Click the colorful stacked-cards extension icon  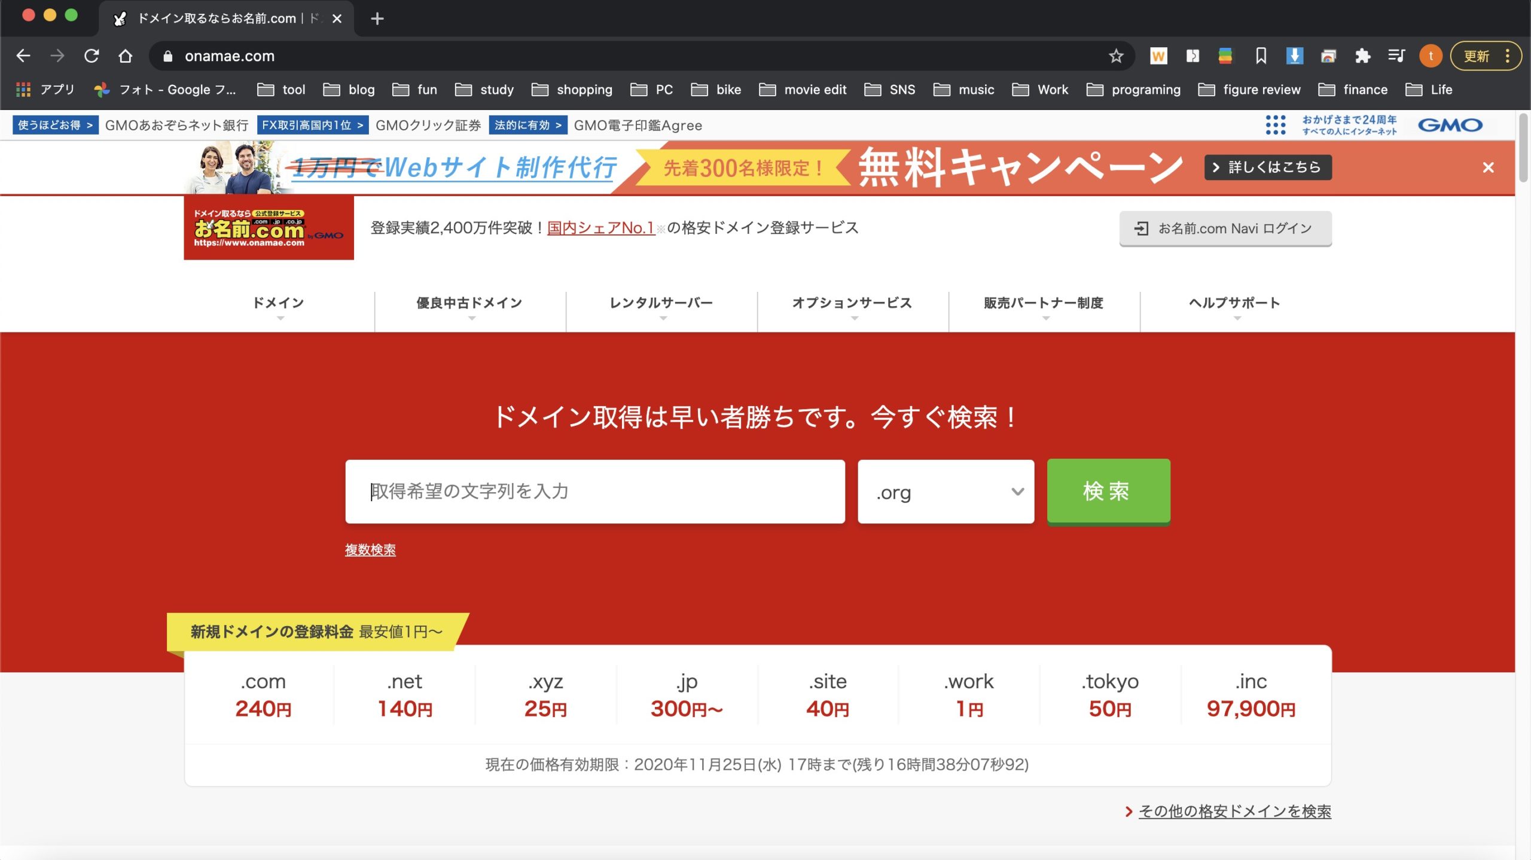pyautogui.click(x=1225, y=56)
